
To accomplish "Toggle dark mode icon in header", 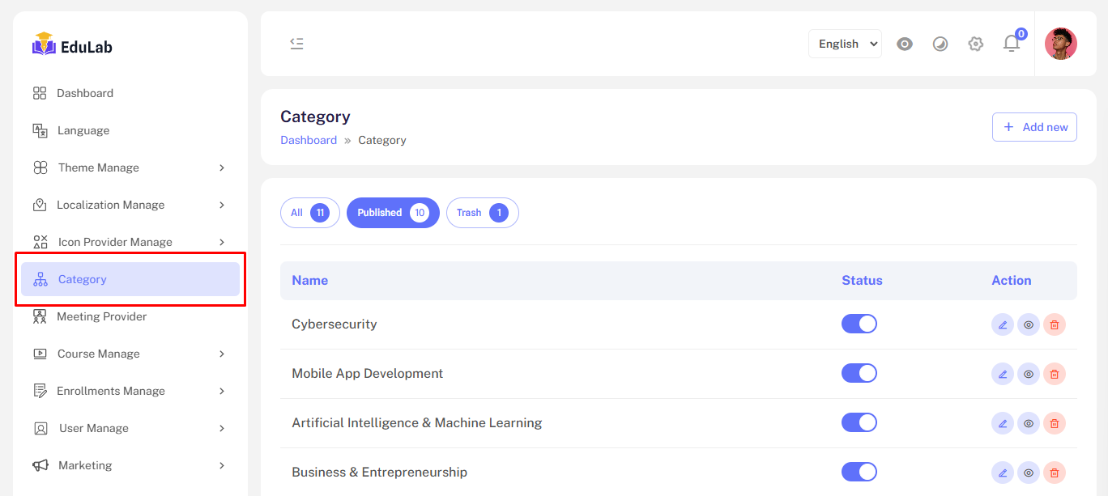I will pyautogui.click(x=940, y=44).
